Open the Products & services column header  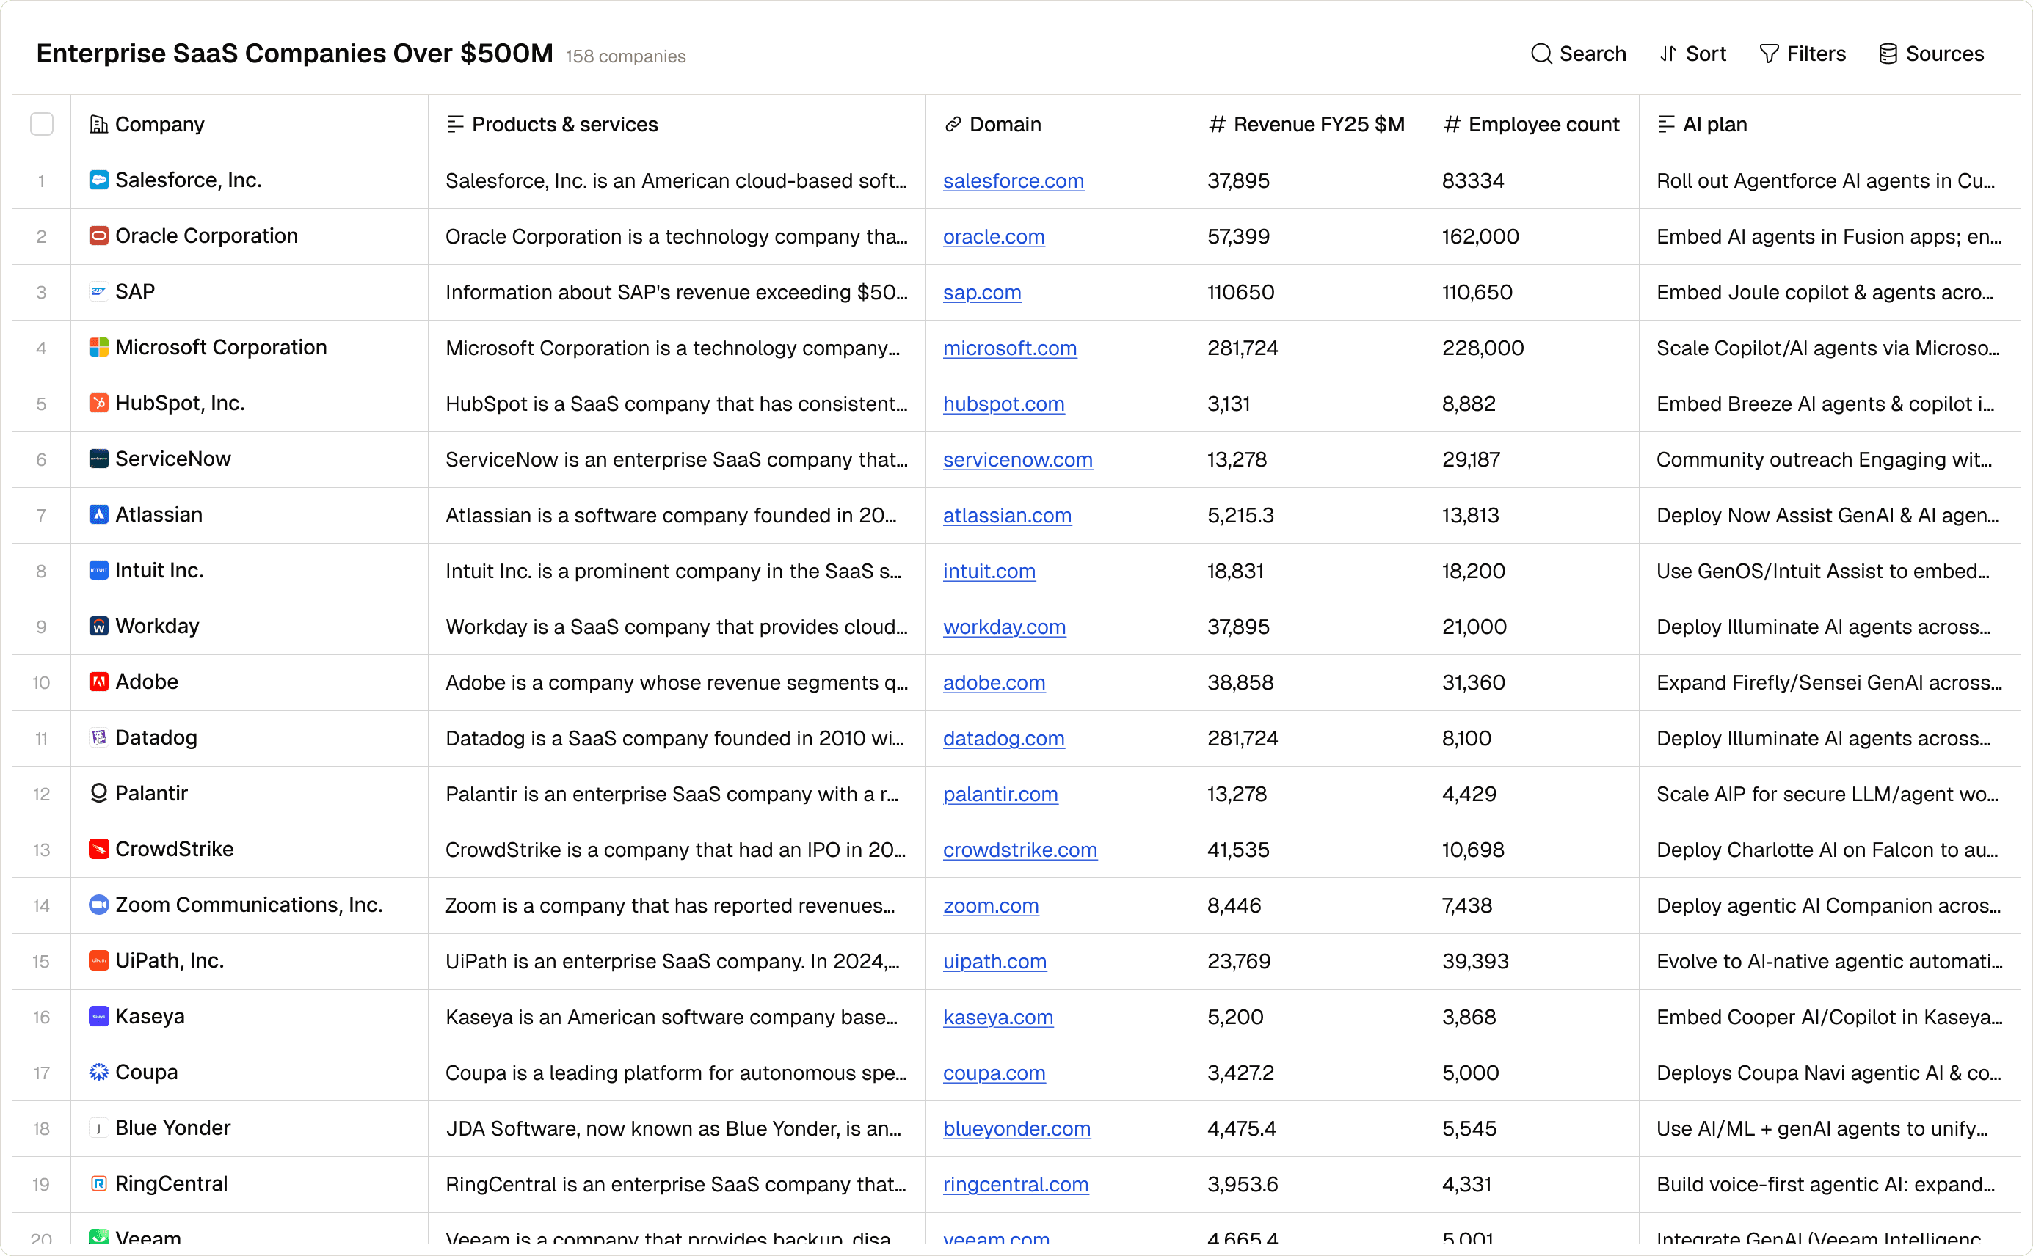[676, 124]
